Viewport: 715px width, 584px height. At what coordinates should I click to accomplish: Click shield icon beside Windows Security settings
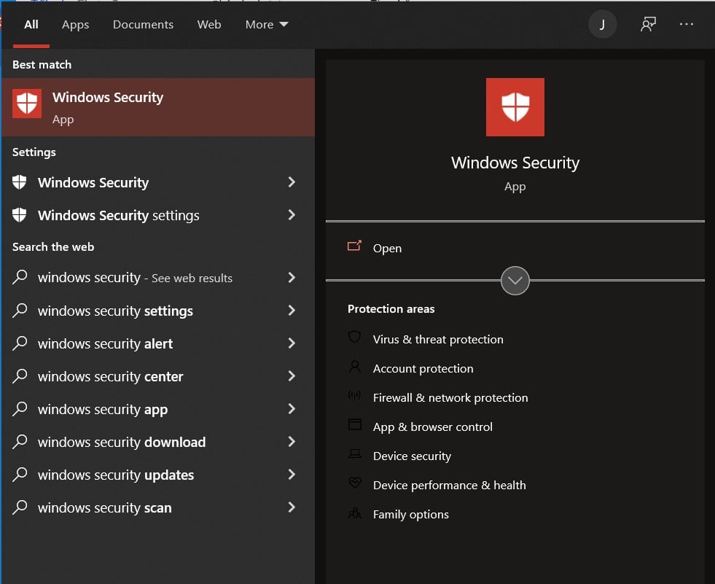pos(19,214)
